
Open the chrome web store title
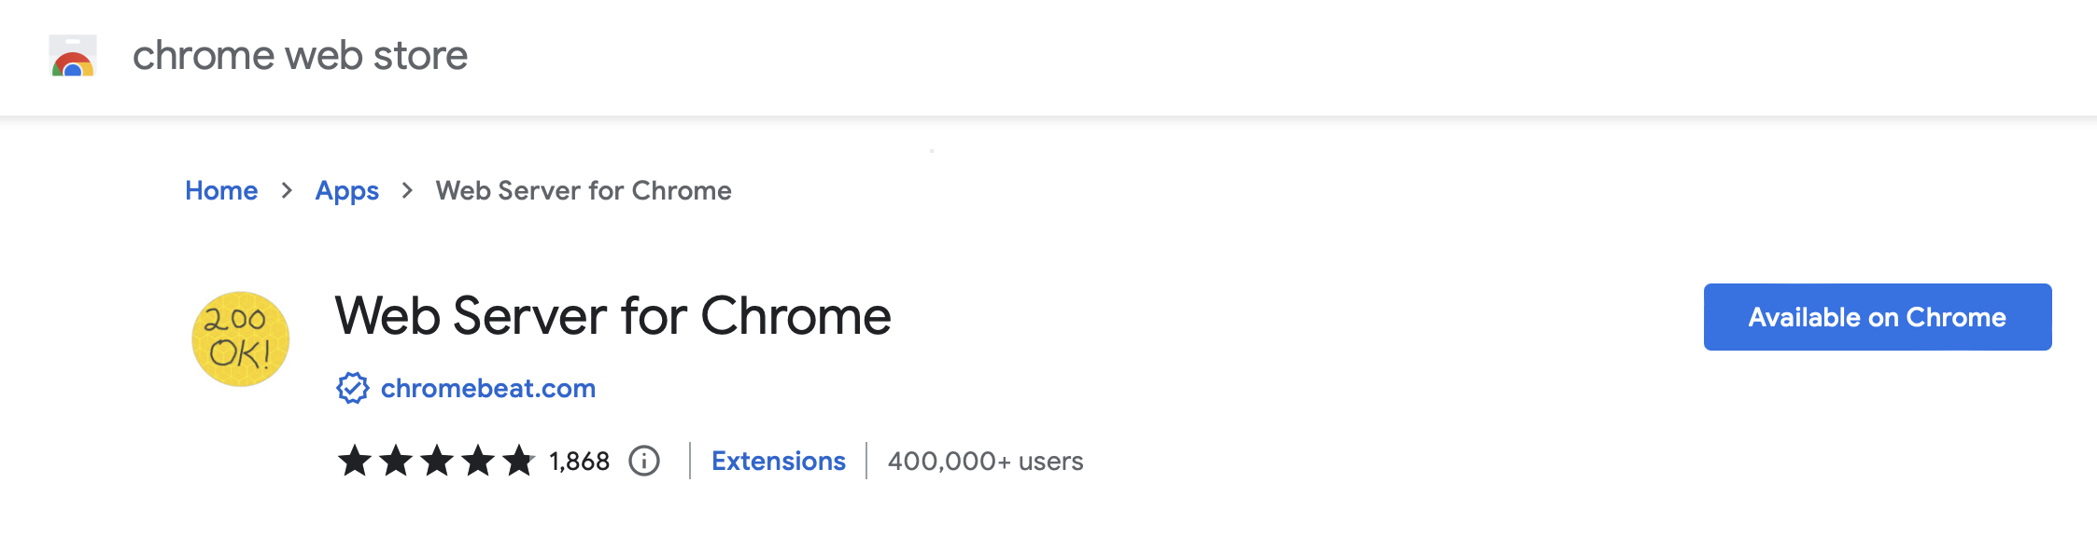click(x=300, y=55)
